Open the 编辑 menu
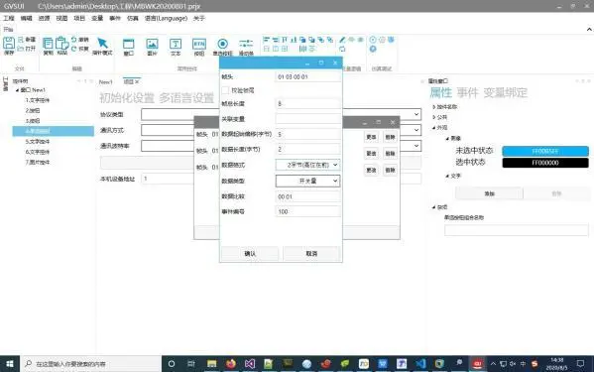594x372 pixels. (26, 18)
